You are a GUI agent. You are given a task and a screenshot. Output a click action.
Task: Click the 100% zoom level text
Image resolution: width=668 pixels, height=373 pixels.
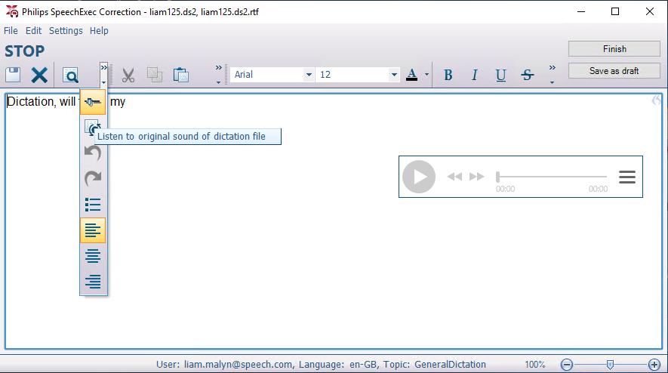[x=534, y=365]
